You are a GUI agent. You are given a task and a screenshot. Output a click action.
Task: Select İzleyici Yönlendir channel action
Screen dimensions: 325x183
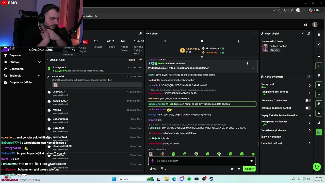click(x=271, y=137)
